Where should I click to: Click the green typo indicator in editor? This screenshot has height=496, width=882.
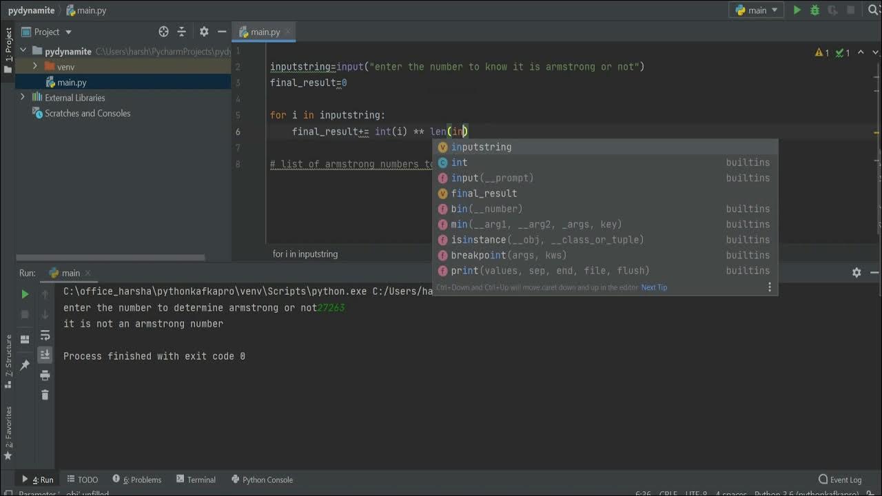coord(843,52)
